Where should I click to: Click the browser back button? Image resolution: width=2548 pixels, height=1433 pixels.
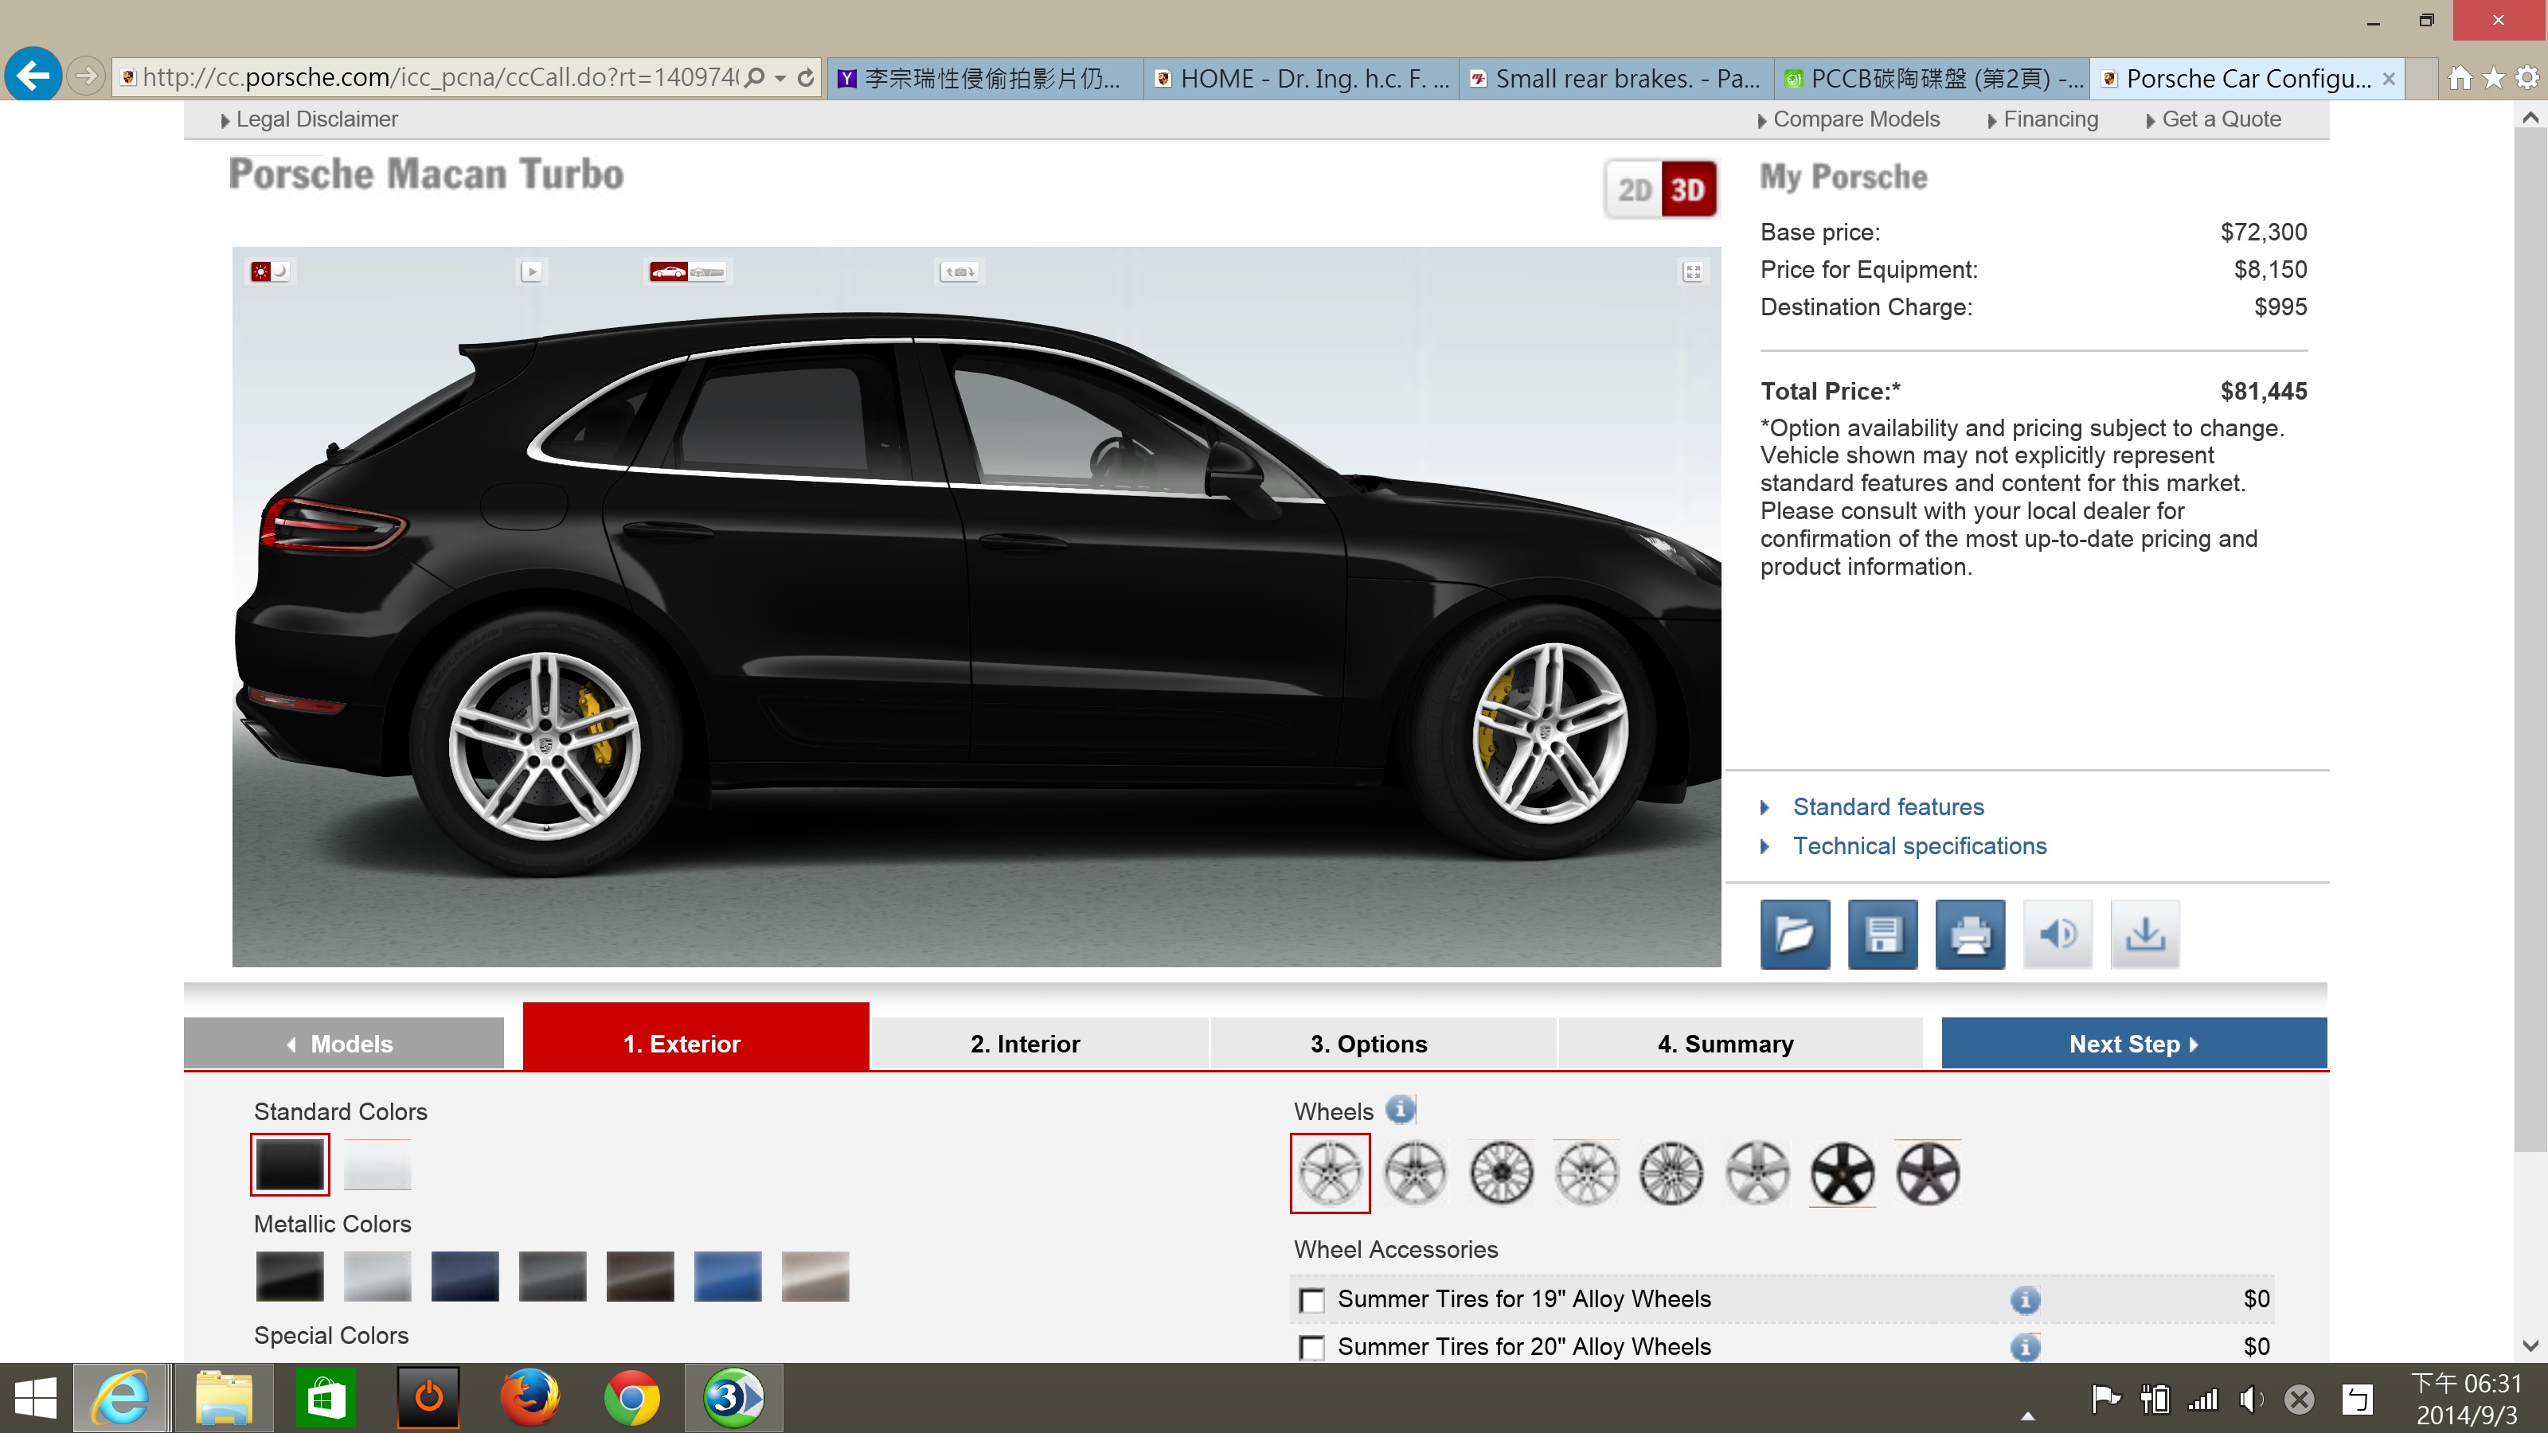point(33,74)
